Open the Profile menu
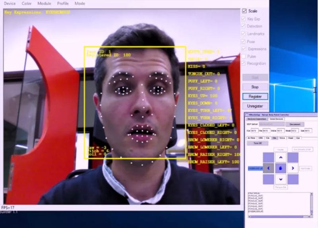This screenshot has width=318, height=228. point(63,3)
